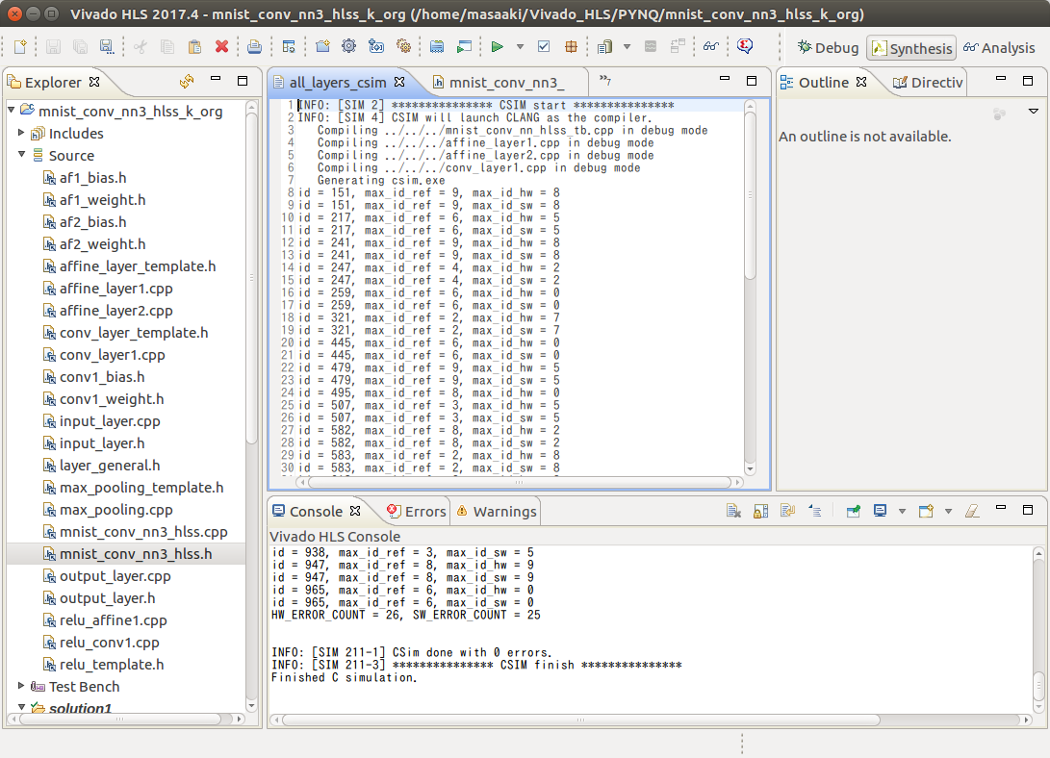The height and width of the screenshot is (758, 1050).
Task: Click the red X delete icon
Action: pyautogui.click(x=221, y=47)
